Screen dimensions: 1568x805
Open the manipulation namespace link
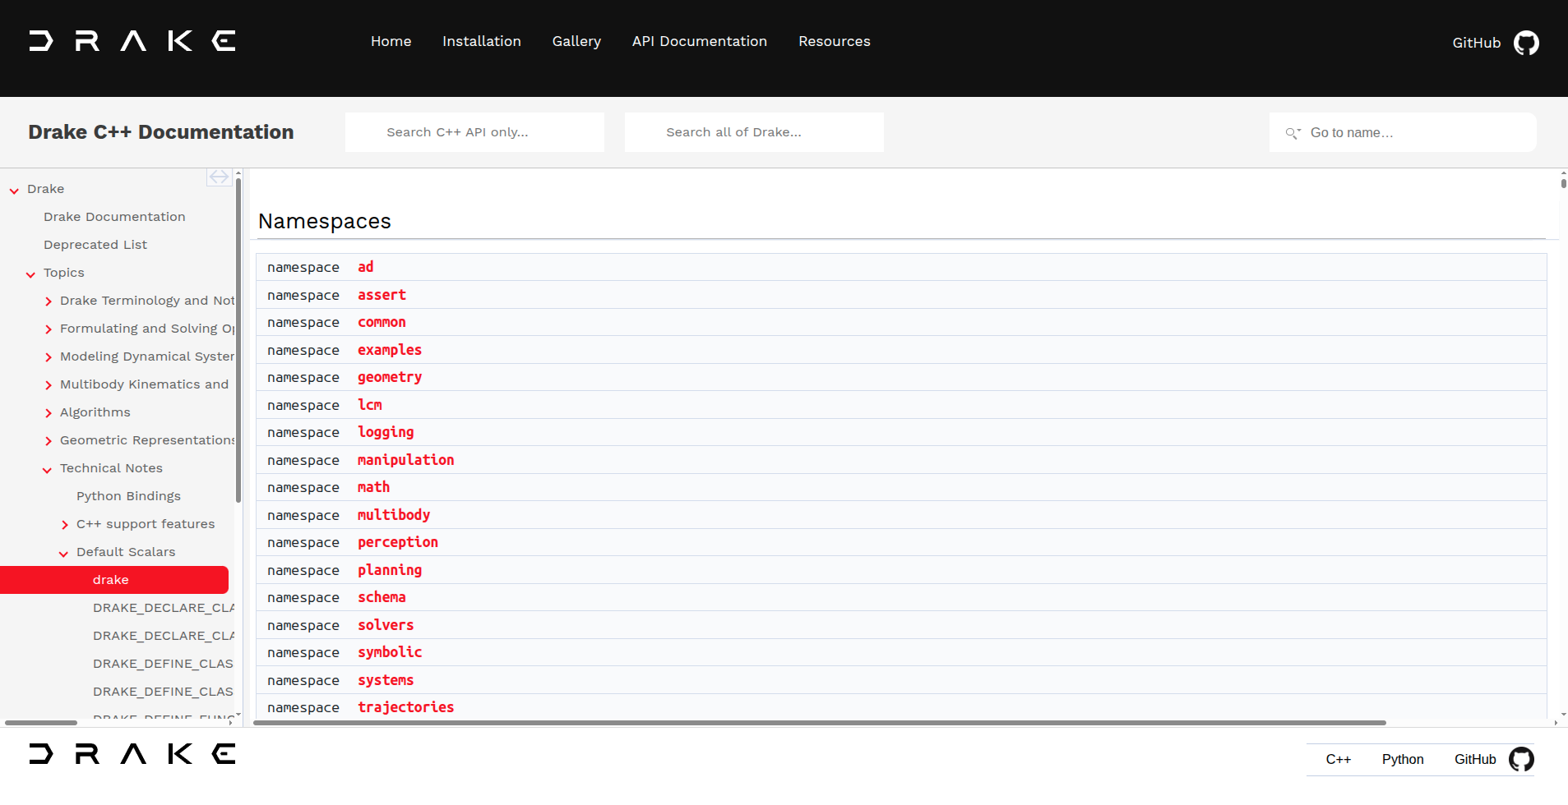(x=405, y=460)
